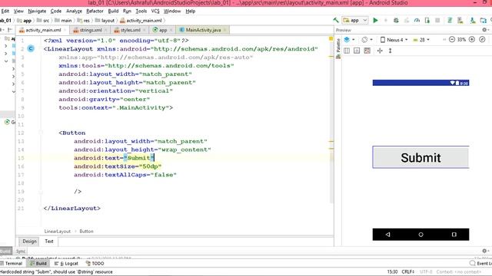Click the Make Project hammer icon

tap(336, 21)
